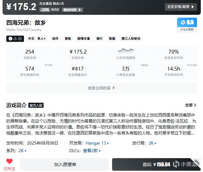Click the game title 四海兄弟：故乡
203x172 pixels.
coord(26,23)
